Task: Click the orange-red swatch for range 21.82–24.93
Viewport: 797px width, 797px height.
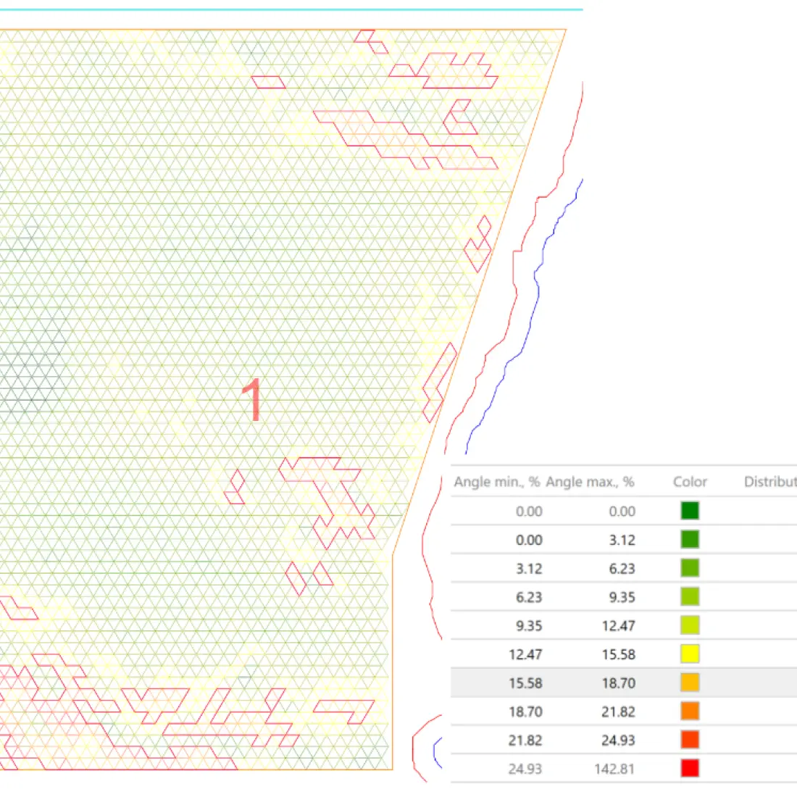Action: (x=690, y=740)
